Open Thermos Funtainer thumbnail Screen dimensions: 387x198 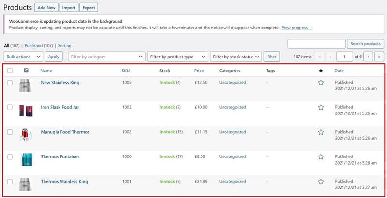coord(26,159)
